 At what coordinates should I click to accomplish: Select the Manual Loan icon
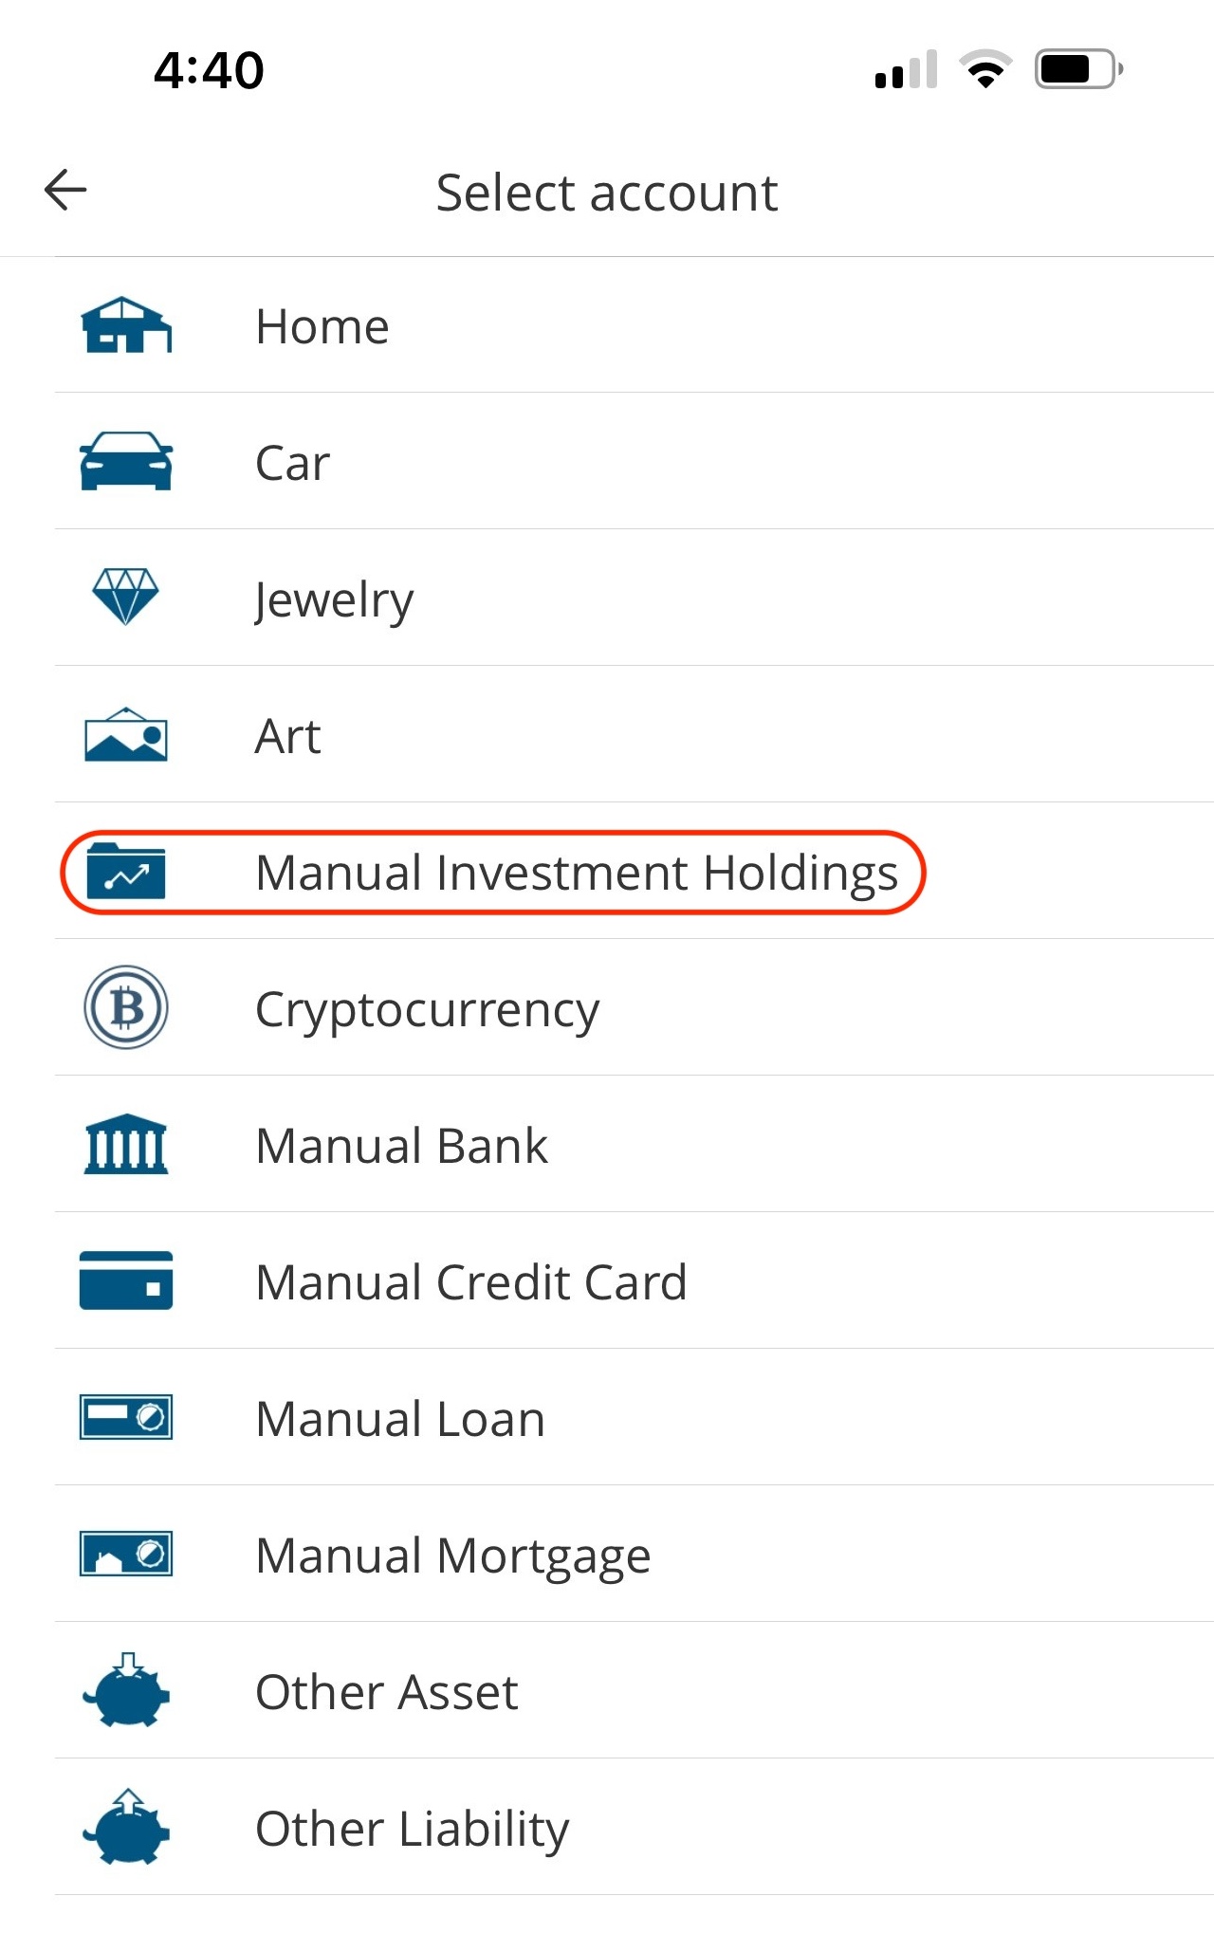(x=126, y=1417)
